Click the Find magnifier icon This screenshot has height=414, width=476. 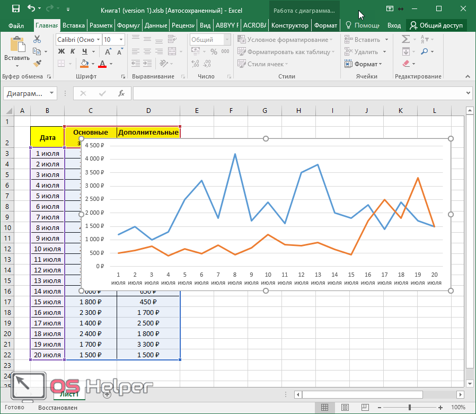point(425,51)
